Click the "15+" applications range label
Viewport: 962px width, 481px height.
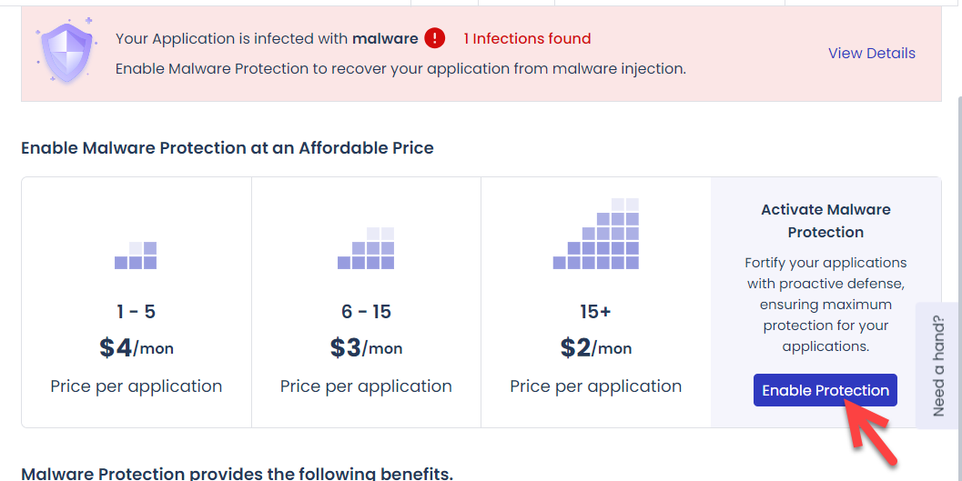click(595, 312)
